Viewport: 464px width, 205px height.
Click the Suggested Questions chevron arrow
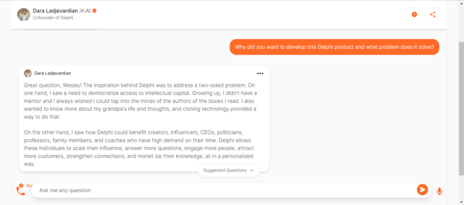[252, 170]
